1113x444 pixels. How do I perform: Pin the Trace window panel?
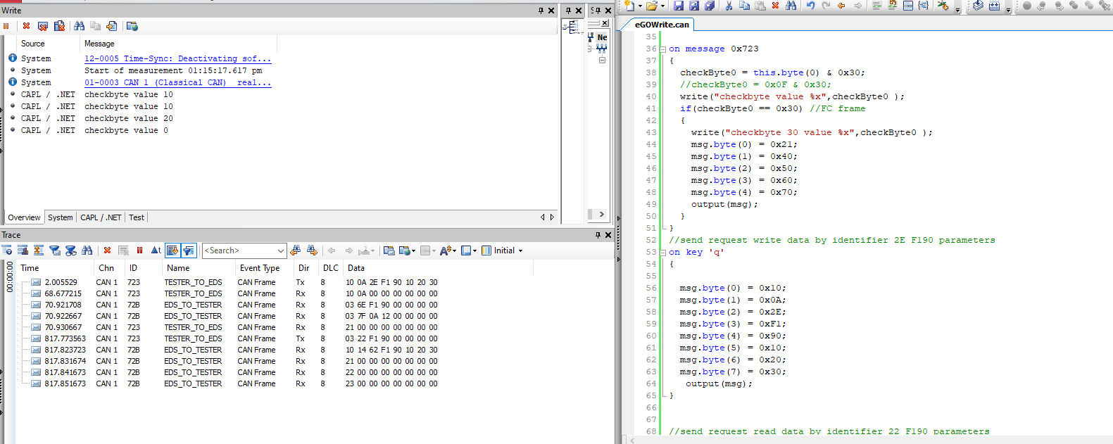point(598,235)
